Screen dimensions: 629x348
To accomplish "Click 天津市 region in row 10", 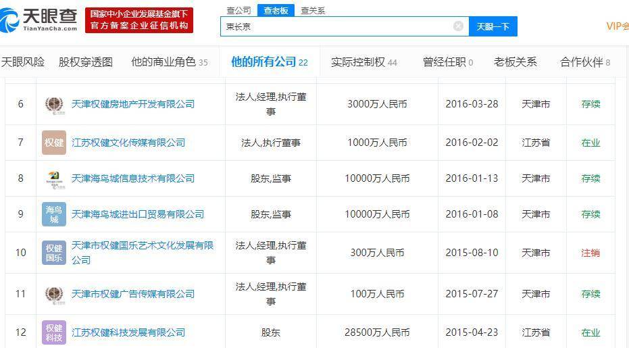I will (x=536, y=253).
